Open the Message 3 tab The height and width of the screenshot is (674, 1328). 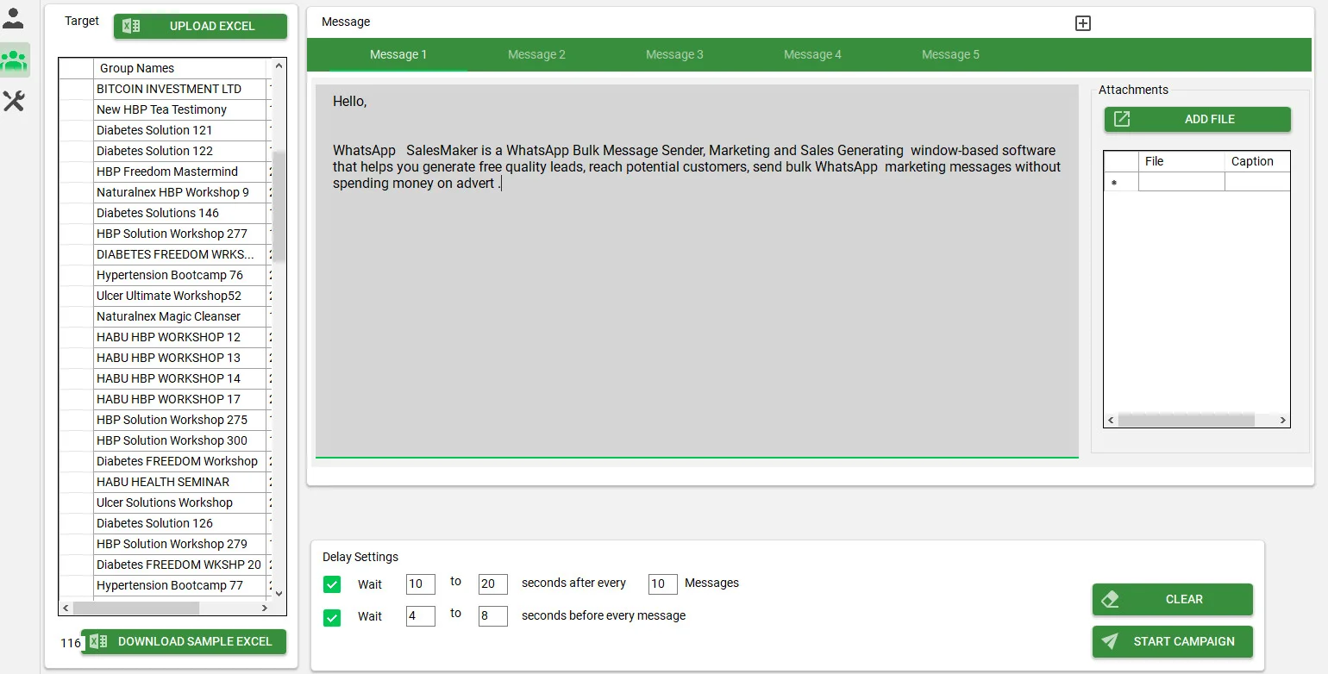[x=674, y=53]
